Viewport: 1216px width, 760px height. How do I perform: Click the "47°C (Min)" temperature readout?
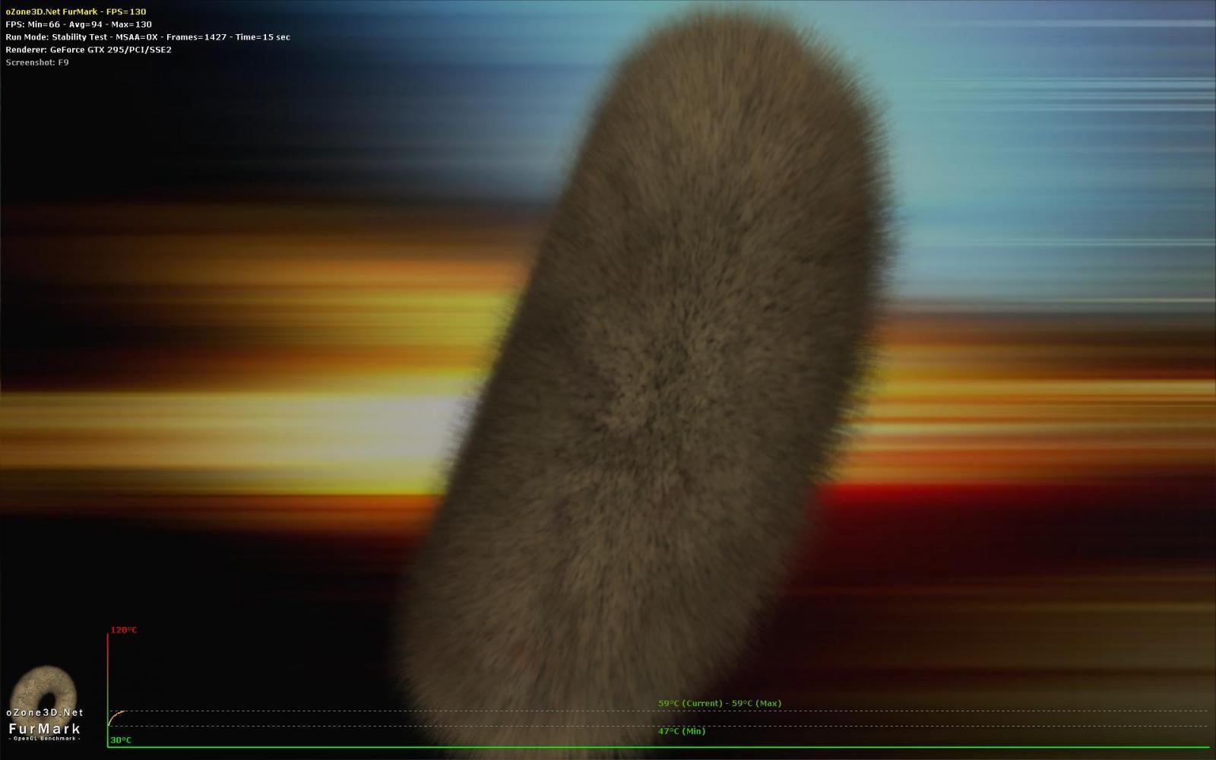point(682,731)
